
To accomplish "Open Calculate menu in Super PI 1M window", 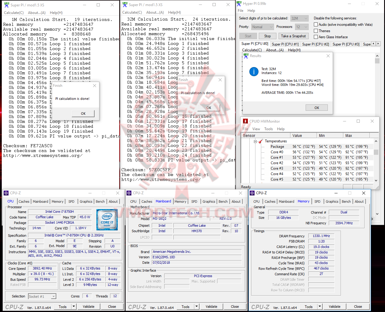I will tap(14, 13).
